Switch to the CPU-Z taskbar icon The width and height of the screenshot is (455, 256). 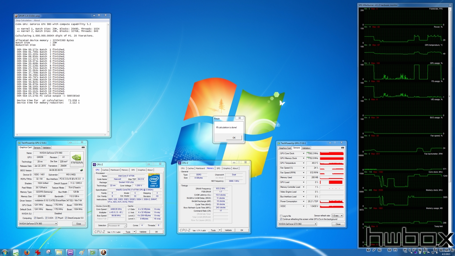pyautogui.click(x=70, y=252)
